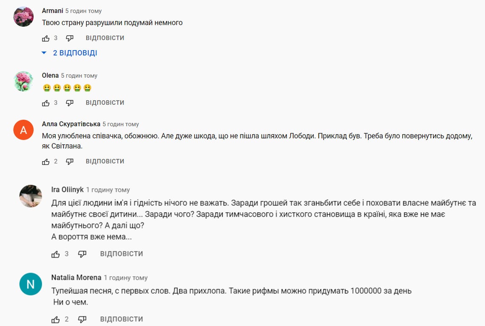The width and height of the screenshot is (485, 326).
Task: Click Відповісти under Ira Oliinyk's comment
Action: pyautogui.click(x=122, y=254)
